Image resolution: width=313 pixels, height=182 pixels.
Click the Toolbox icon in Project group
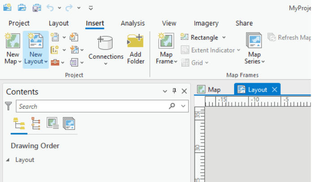pos(55,62)
